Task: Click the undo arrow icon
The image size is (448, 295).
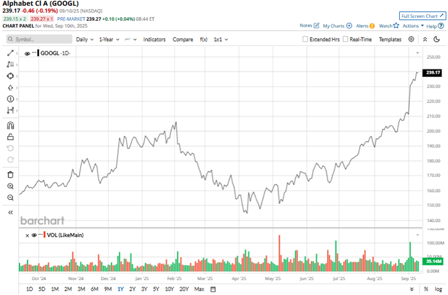Action: point(10,148)
